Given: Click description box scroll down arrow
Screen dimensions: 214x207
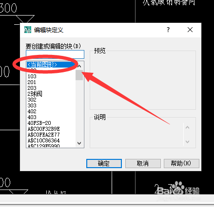Looking at the screenshot, I should click(187, 142).
